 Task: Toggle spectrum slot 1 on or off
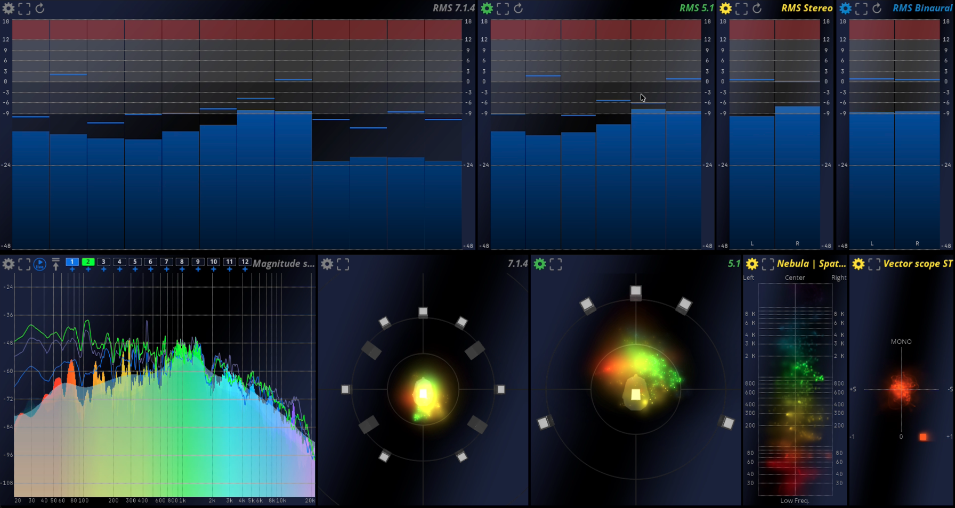tap(72, 262)
